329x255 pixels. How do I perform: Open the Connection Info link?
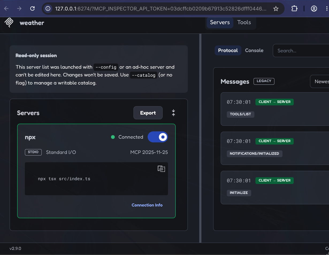[x=147, y=205]
